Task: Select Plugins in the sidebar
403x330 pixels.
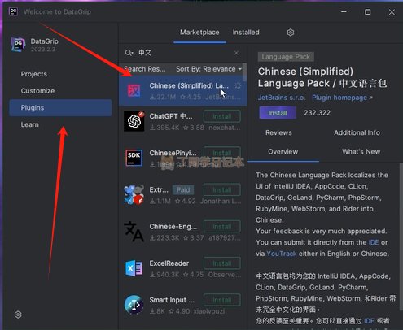Action: click(60, 107)
